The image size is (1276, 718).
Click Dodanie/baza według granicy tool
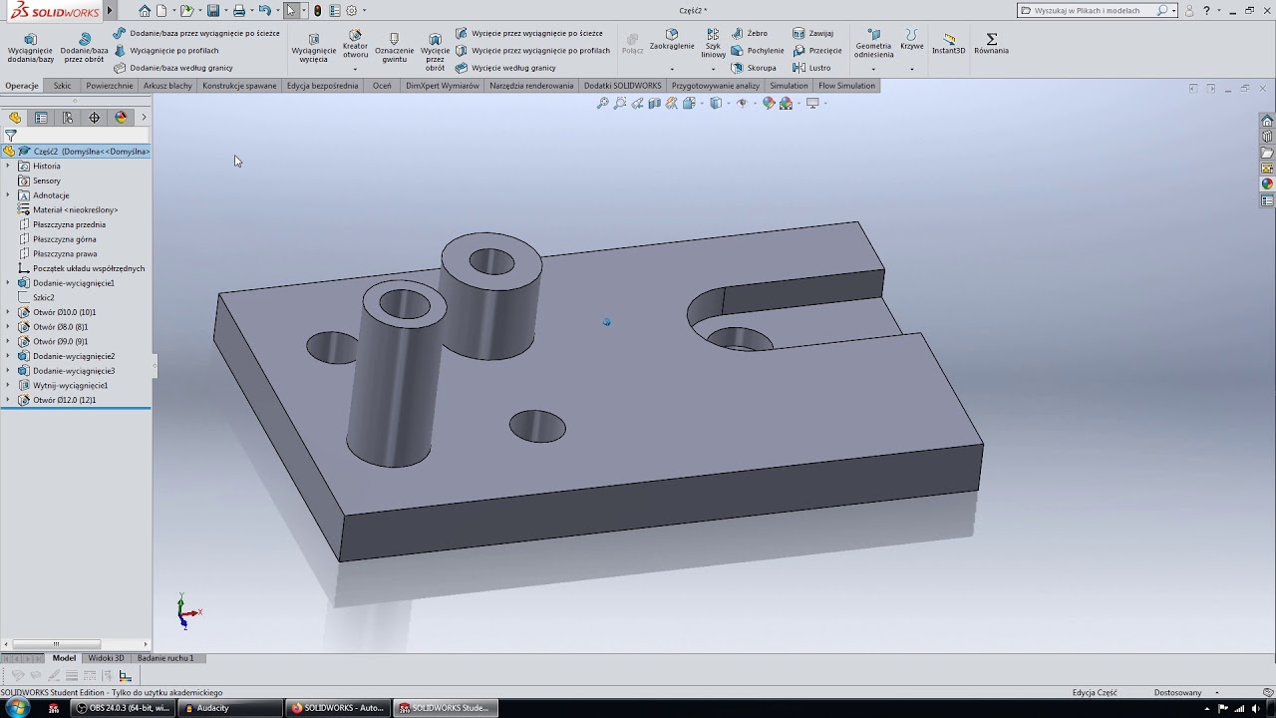point(173,68)
